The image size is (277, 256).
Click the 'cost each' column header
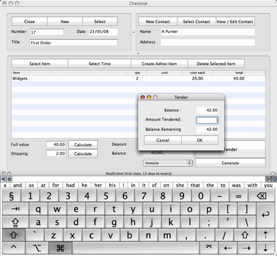click(198, 73)
